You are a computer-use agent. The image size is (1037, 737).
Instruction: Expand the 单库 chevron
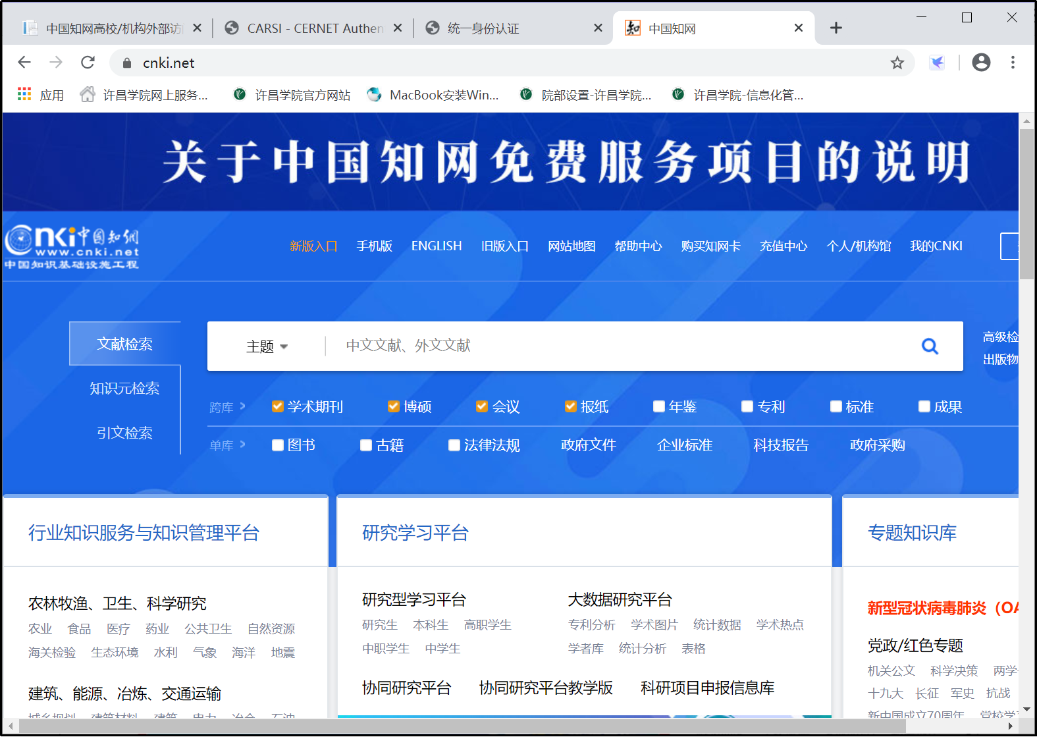pyautogui.click(x=243, y=445)
